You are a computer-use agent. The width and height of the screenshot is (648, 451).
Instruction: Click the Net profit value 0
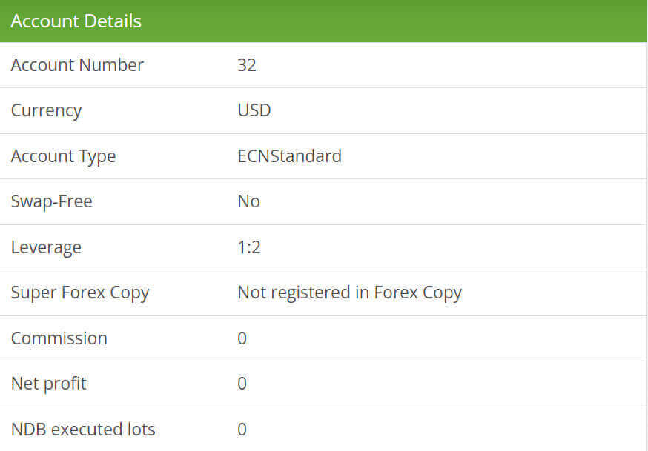[x=242, y=384]
